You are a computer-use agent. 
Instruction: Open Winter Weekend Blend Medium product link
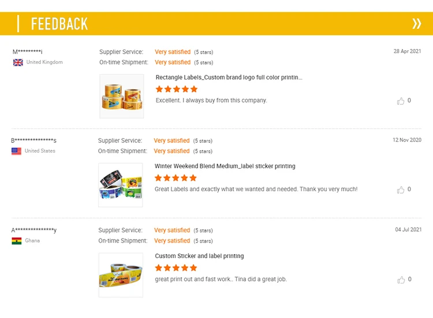(225, 166)
